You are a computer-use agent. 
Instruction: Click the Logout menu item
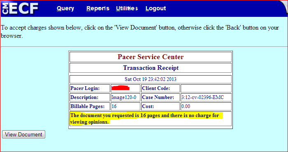pos(156,9)
